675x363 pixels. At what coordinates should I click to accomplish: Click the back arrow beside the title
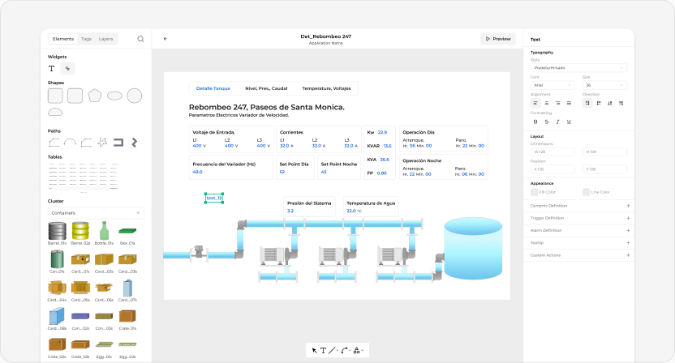166,39
